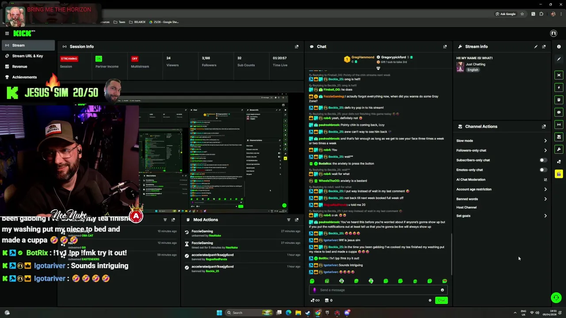Open the Revenue sidebar item
This screenshot has width=566, height=318.
[x=27, y=67]
